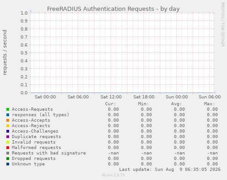Select the responses (all types) label

tap(41, 115)
